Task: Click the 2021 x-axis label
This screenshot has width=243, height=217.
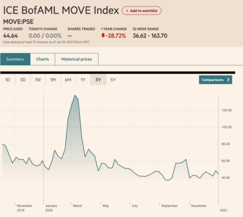Action: (224, 210)
